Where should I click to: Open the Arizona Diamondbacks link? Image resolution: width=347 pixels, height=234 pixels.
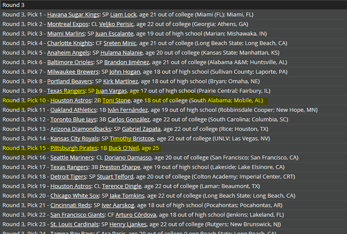[x=80, y=129]
